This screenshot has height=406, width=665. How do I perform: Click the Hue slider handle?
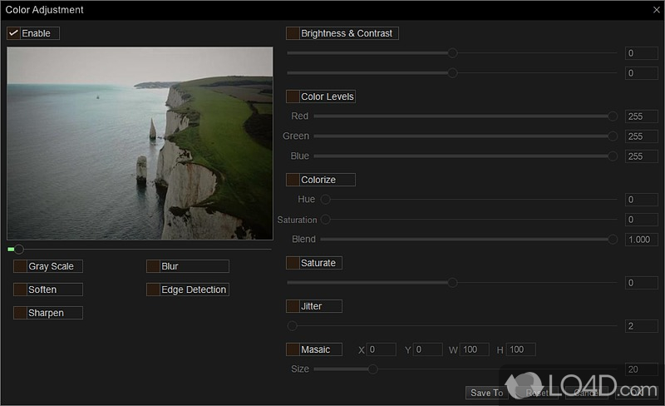(x=326, y=200)
